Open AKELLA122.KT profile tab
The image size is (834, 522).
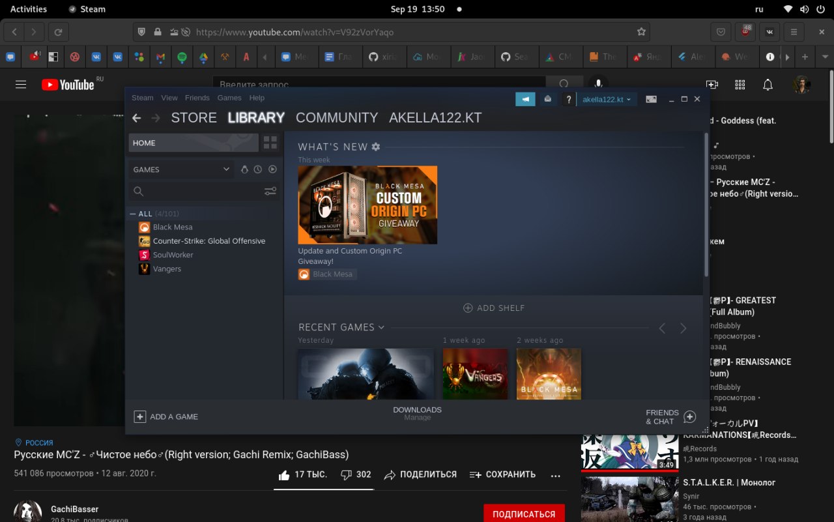tap(435, 118)
